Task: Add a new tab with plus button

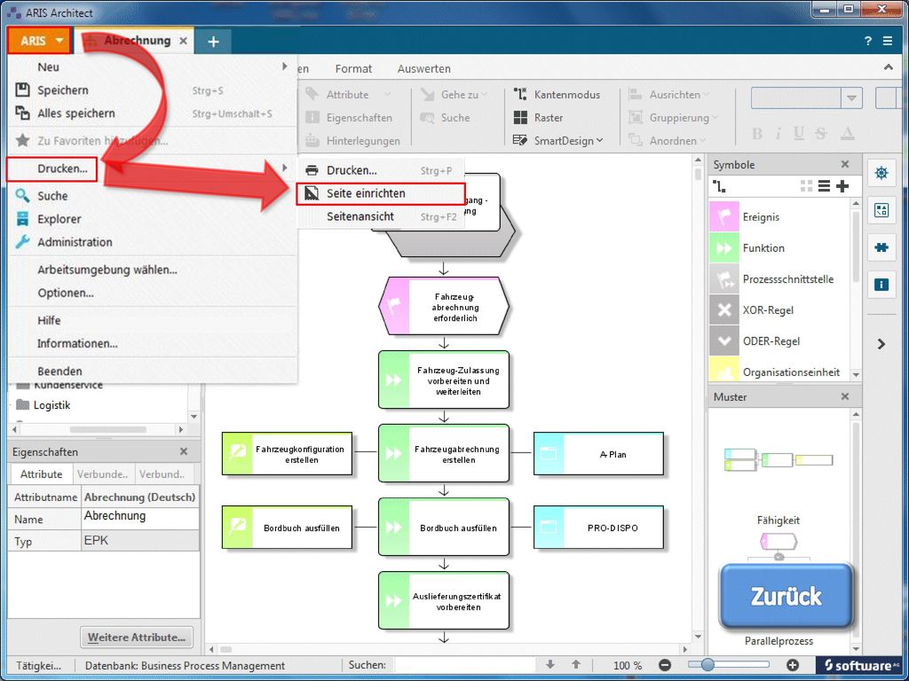Action: [x=213, y=41]
